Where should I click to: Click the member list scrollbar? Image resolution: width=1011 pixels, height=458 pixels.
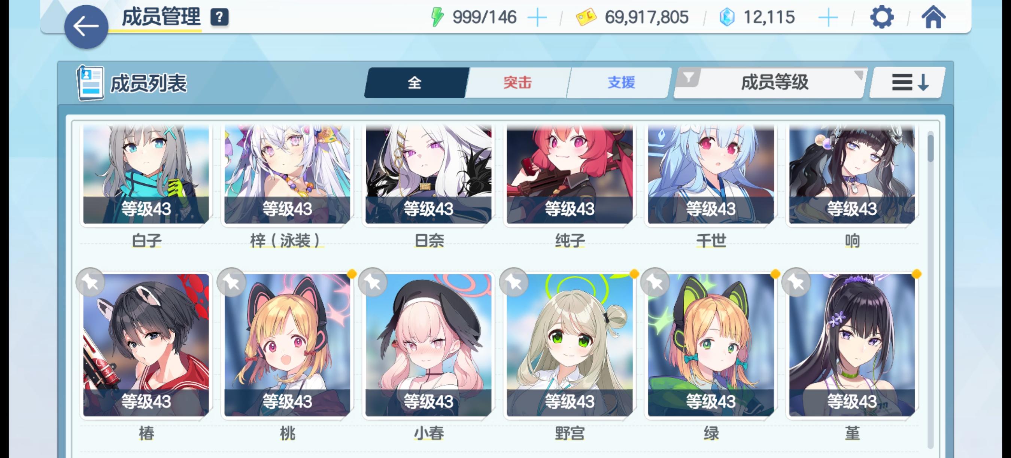pyautogui.click(x=930, y=290)
